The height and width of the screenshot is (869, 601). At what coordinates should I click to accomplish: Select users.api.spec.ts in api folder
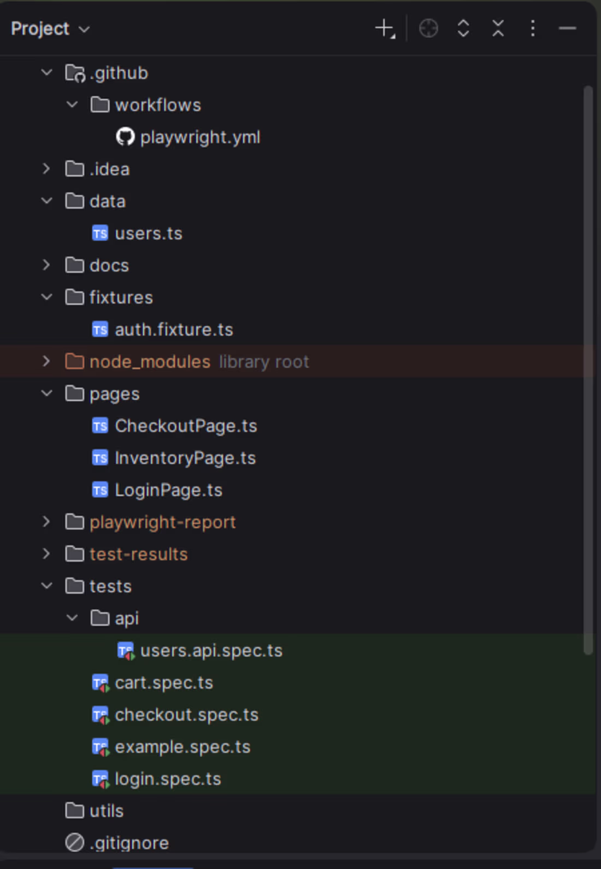[211, 650]
